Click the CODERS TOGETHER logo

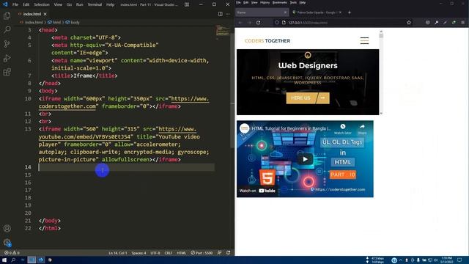coord(267,41)
